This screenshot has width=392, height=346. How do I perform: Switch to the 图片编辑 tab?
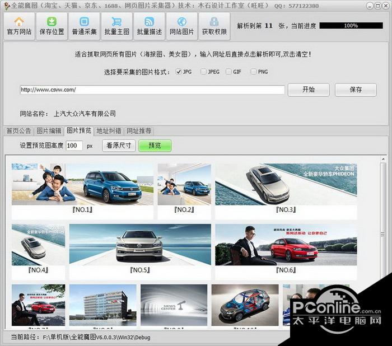coord(49,131)
